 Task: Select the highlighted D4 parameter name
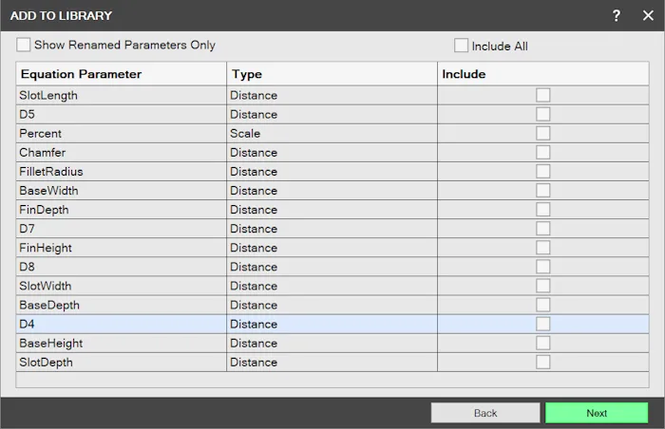(x=27, y=325)
